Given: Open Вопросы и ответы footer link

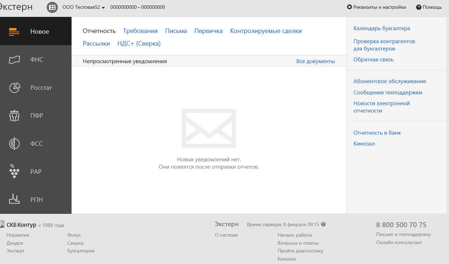Looking at the screenshot, I should click(298, 243).
